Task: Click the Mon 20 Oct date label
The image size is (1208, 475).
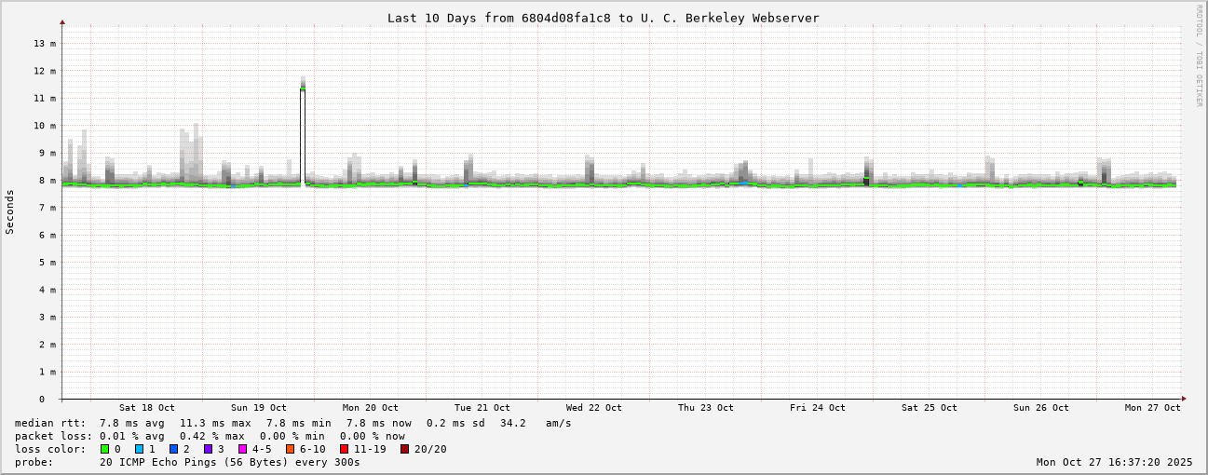Action: [x=370, y=408]
